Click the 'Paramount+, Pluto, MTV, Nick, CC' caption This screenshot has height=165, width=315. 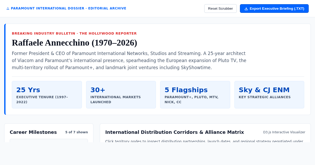click(x=191, y=100)
